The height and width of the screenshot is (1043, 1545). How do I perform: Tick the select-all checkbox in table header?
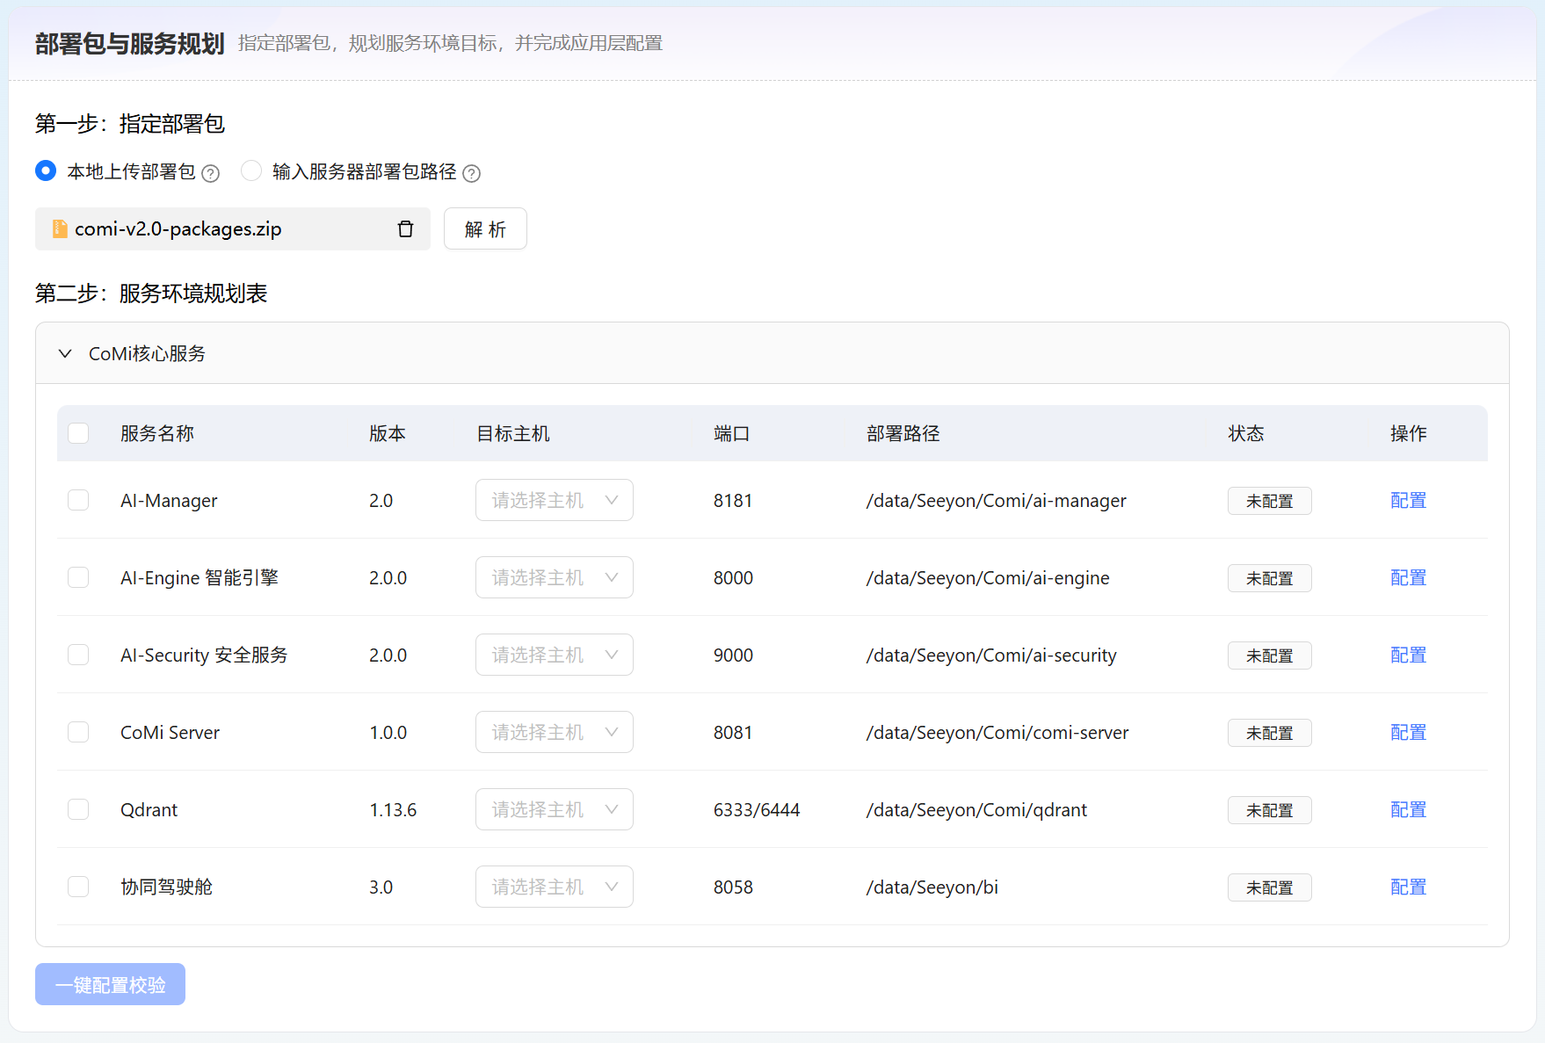(x=78, y=433)
